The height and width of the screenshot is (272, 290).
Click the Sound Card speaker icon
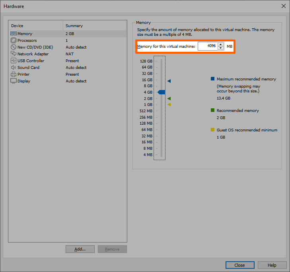pyautogui.click(x=14, y=68)
